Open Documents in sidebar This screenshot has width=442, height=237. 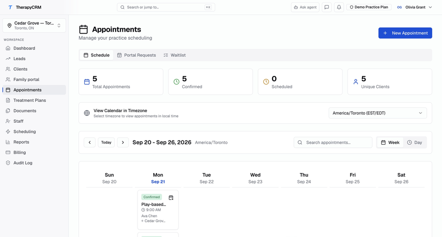click(34, 111)
